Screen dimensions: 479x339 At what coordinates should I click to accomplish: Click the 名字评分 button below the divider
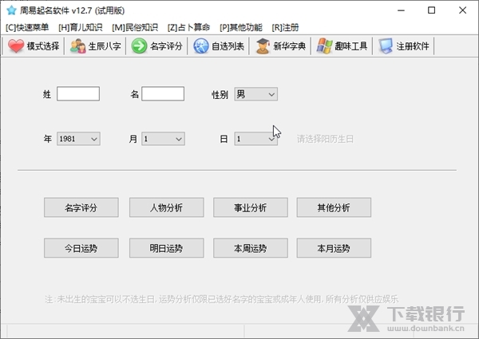point(81,207)
